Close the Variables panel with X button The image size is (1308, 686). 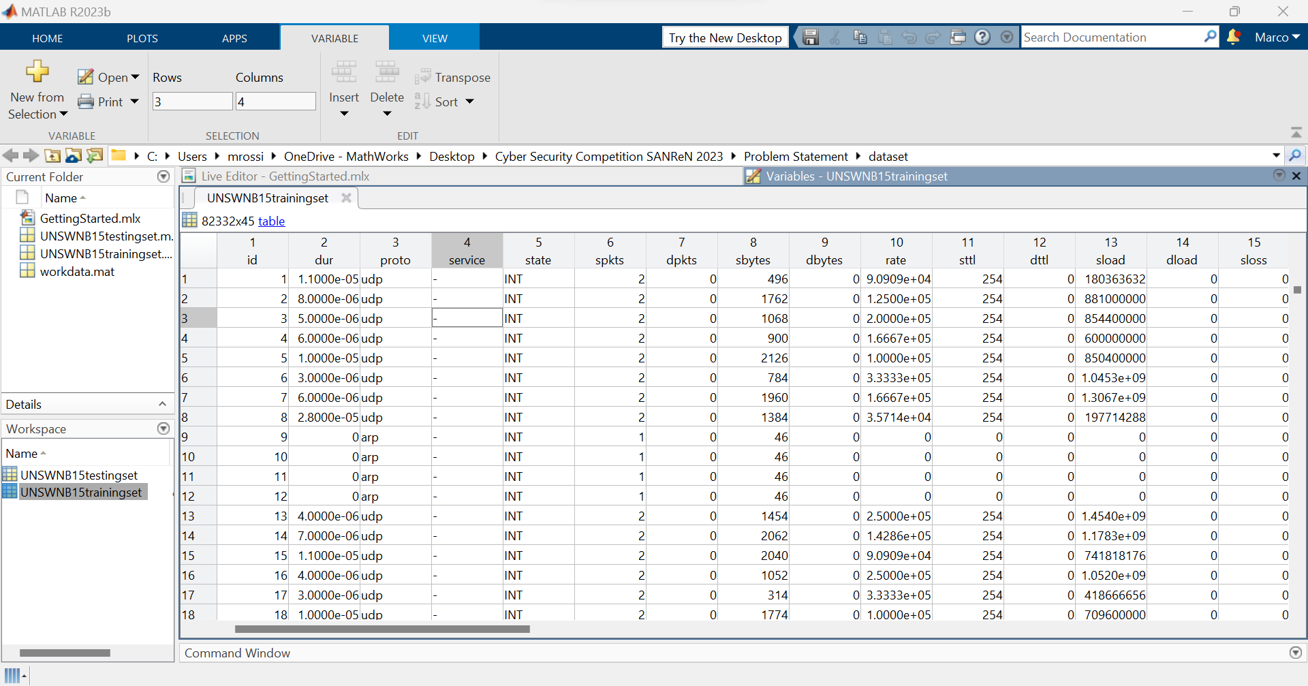coord(1296,176)
